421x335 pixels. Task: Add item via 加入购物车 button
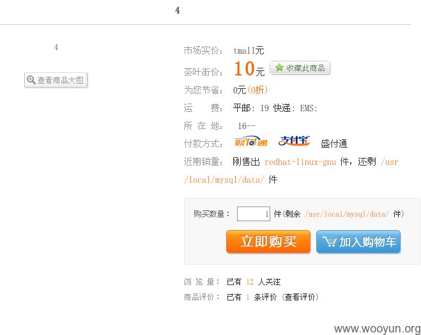coord(358,242)
